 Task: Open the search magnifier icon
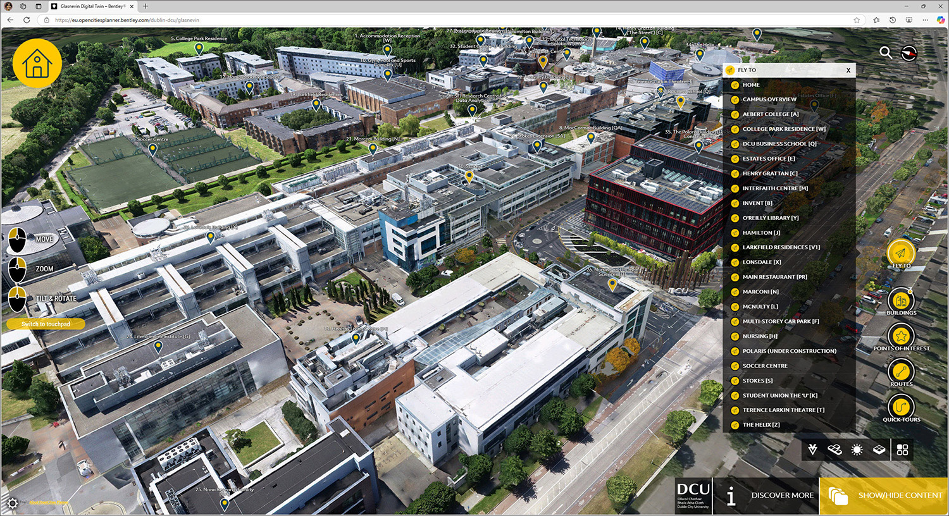pyautogui.click(x=886, y=53)
